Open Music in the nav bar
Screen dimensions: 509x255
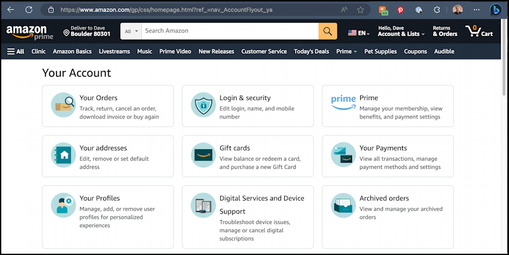[x=144, y=51]
